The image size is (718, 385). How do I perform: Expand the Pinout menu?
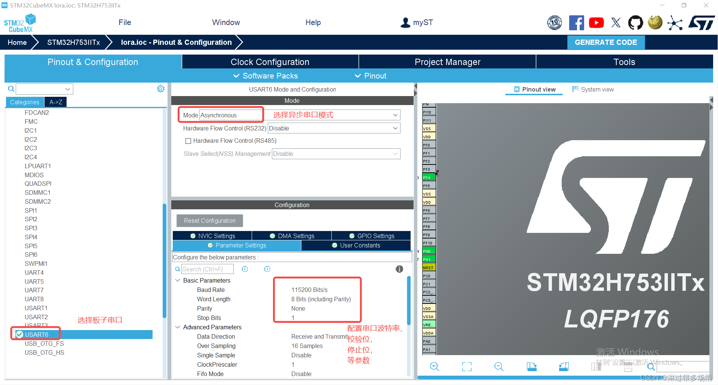coord(370,76)
